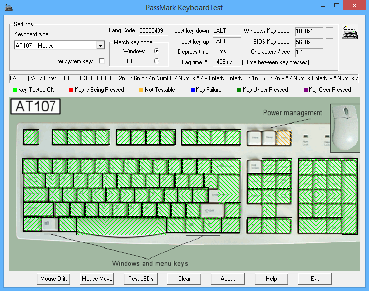This screenshot has height=291, width=369.
Task: Click the Caps Lock key on diagram
Action: click(x=36, y=195)
